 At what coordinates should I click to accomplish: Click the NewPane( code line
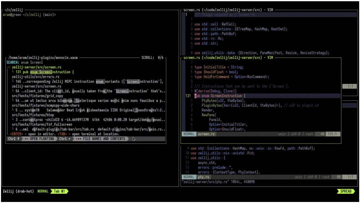click(209, 115)
